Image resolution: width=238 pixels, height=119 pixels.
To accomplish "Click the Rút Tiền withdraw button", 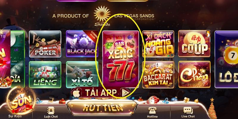I will 102,108.
